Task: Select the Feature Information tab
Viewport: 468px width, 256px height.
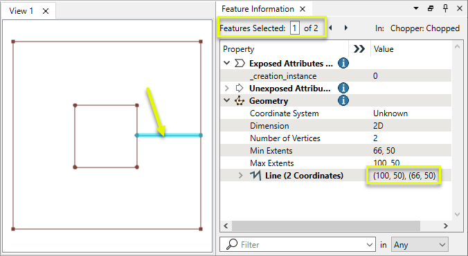Action: pos(258,9)
